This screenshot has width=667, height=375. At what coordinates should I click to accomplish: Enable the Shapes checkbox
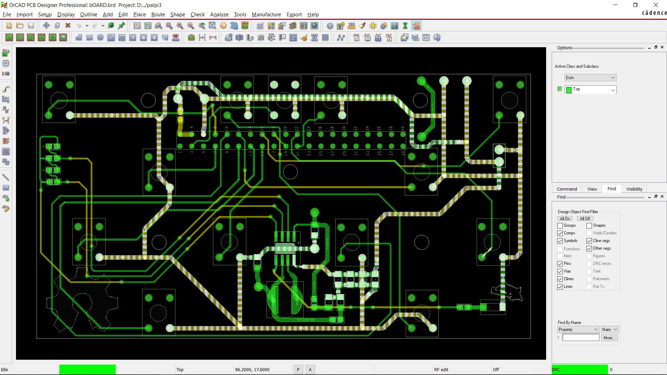click(x=589, y=226)
